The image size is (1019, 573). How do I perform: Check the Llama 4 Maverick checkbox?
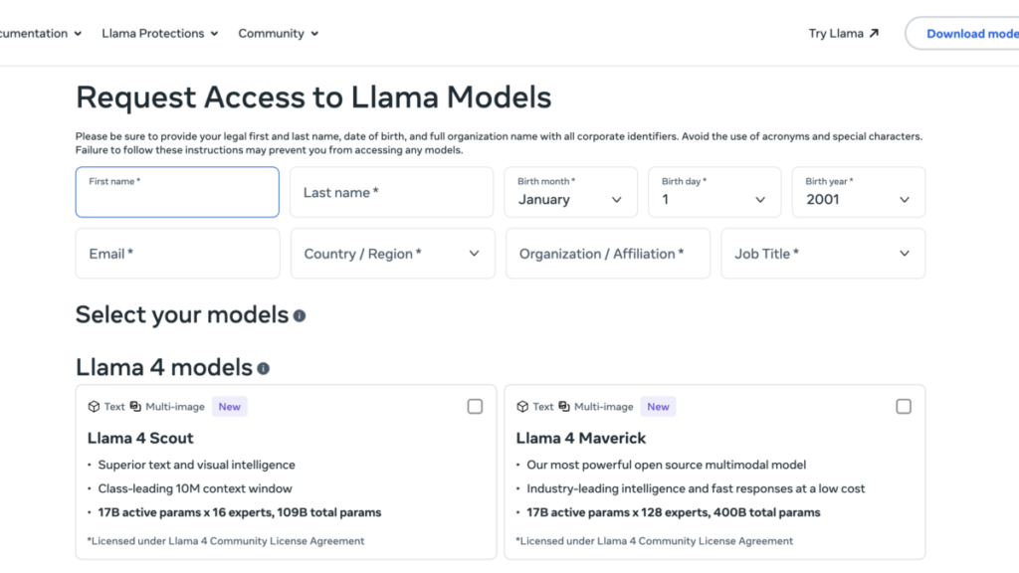click(x=904, y=407)
